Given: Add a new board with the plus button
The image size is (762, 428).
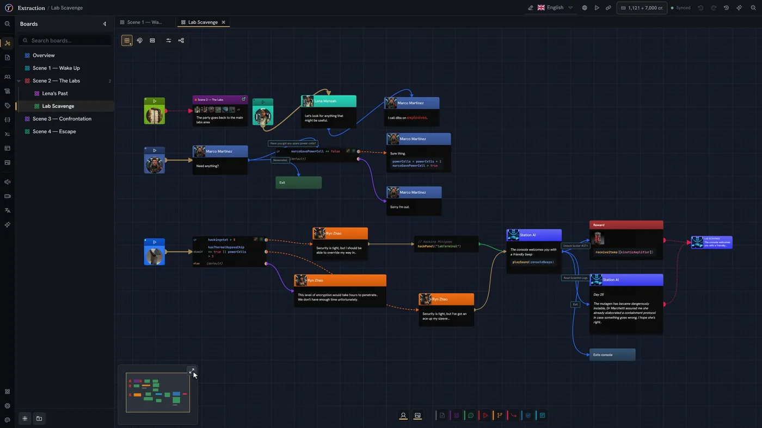Looking at the screenshot, I should (x=24, y=419).
